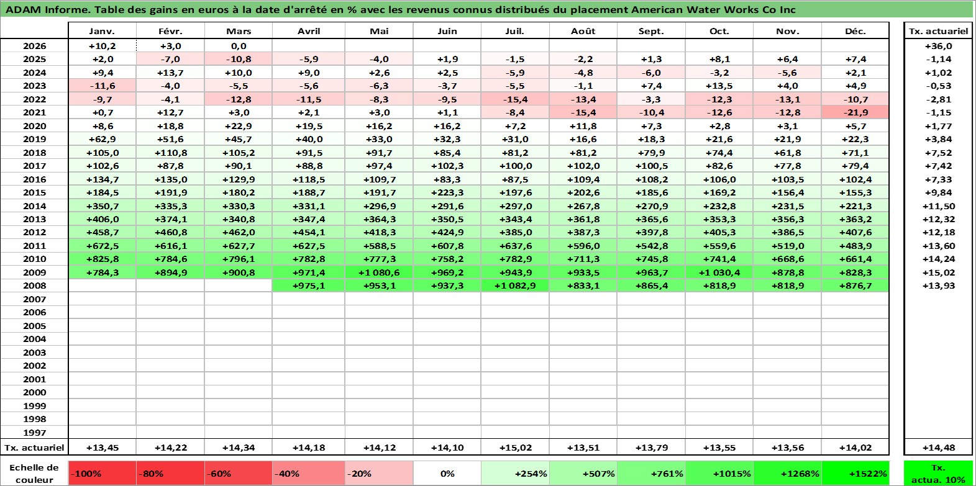The width and height of the screenshot is (976, 486).
Task: Select the 1997 row label
Action: pos(34,433)
